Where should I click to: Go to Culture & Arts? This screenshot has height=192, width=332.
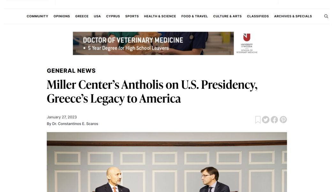click(227, 16)
